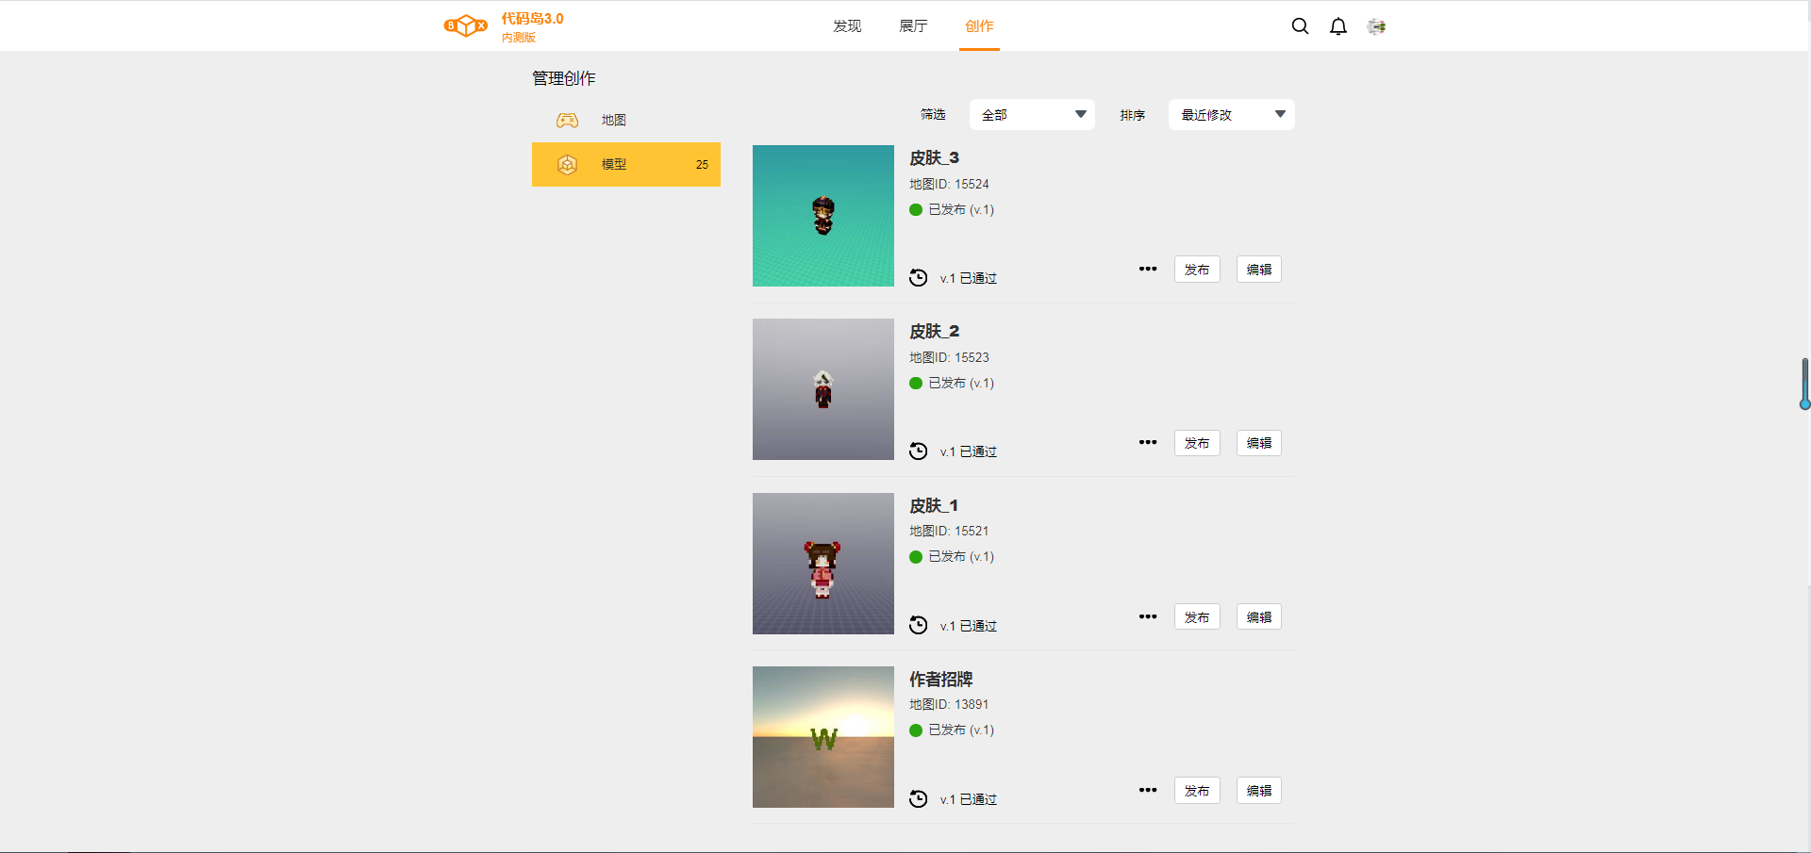
Task: Open the 皮肤_1 character thumbnail
Action: (x=823, y=564)
